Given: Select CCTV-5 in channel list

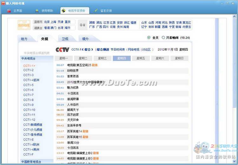Looking at the screenshot, I should tap(28, 85).
